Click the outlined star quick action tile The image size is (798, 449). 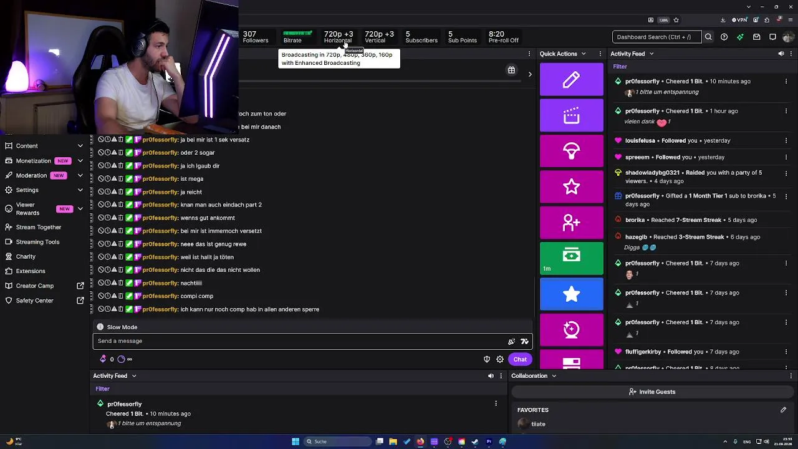click(572, 186)
